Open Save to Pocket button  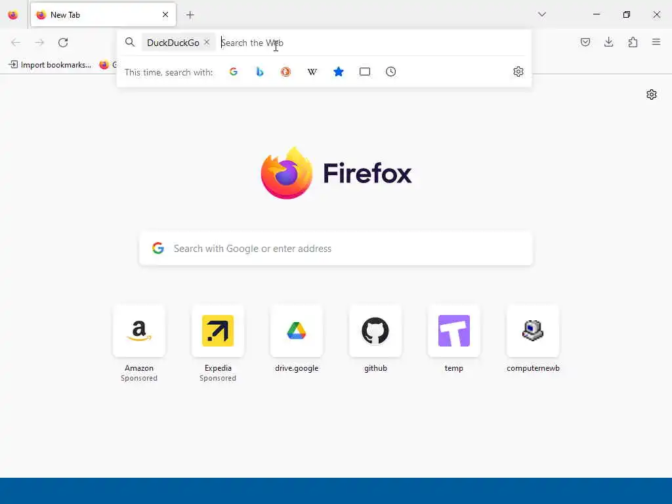point(585,42)
